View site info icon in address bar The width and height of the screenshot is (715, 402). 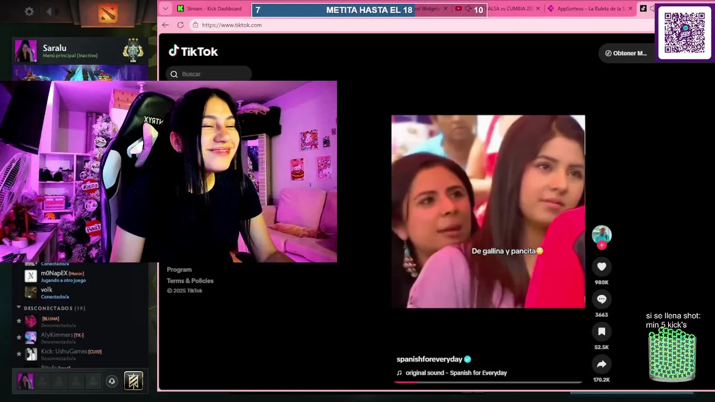tap(195, 25)
